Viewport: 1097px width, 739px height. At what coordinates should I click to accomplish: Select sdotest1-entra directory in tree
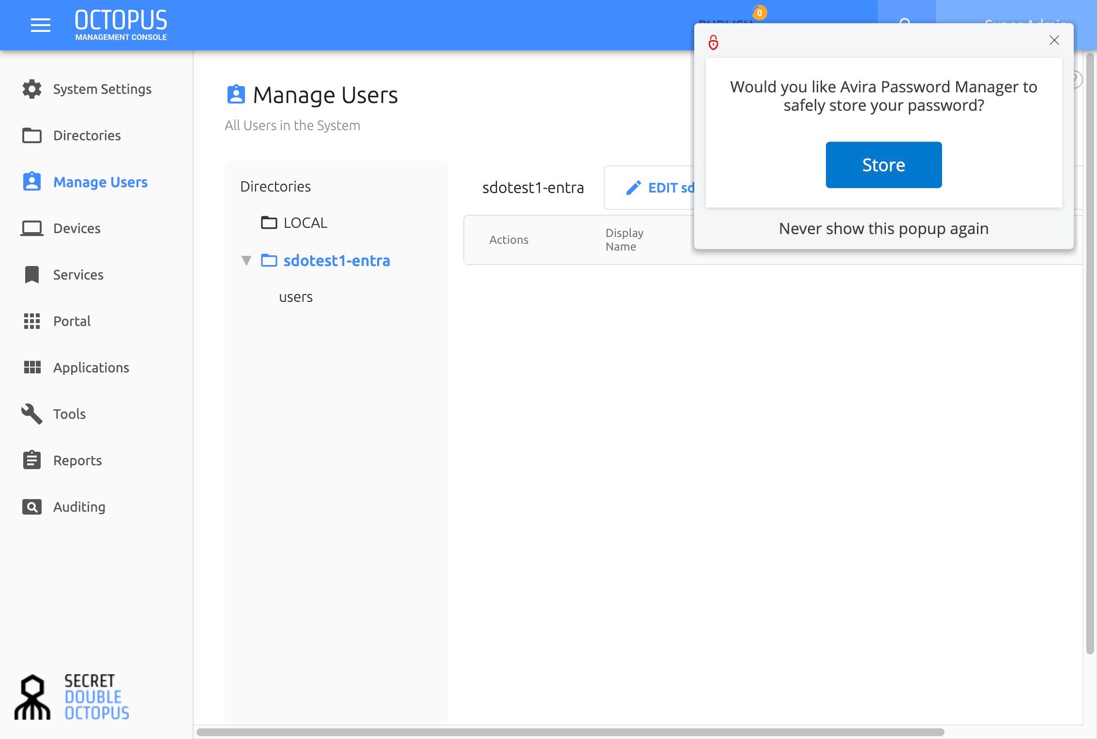tap(336, 260)
